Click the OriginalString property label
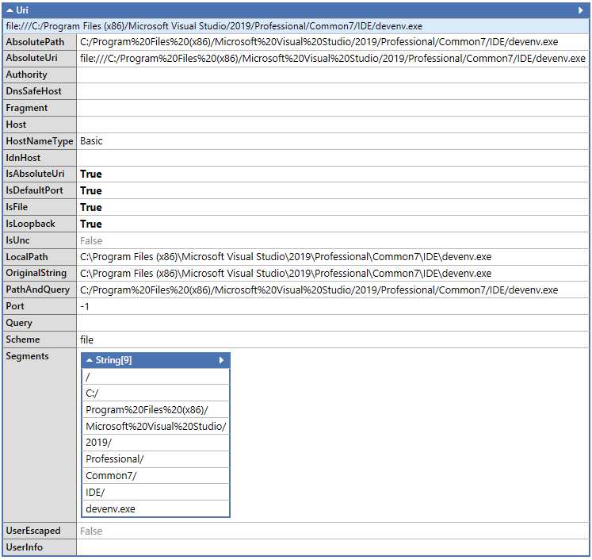The image size is (592, 560). click(x=36, y=273)
